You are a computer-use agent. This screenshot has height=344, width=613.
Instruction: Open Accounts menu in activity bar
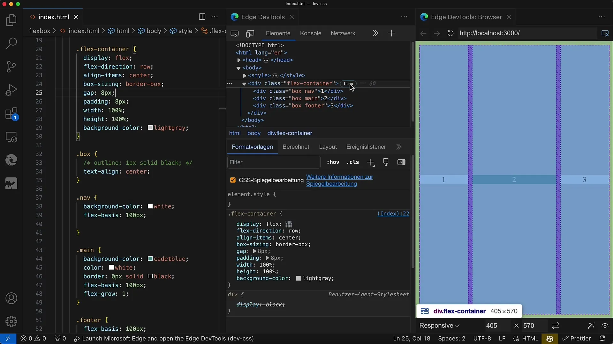[x=11, y=298]
